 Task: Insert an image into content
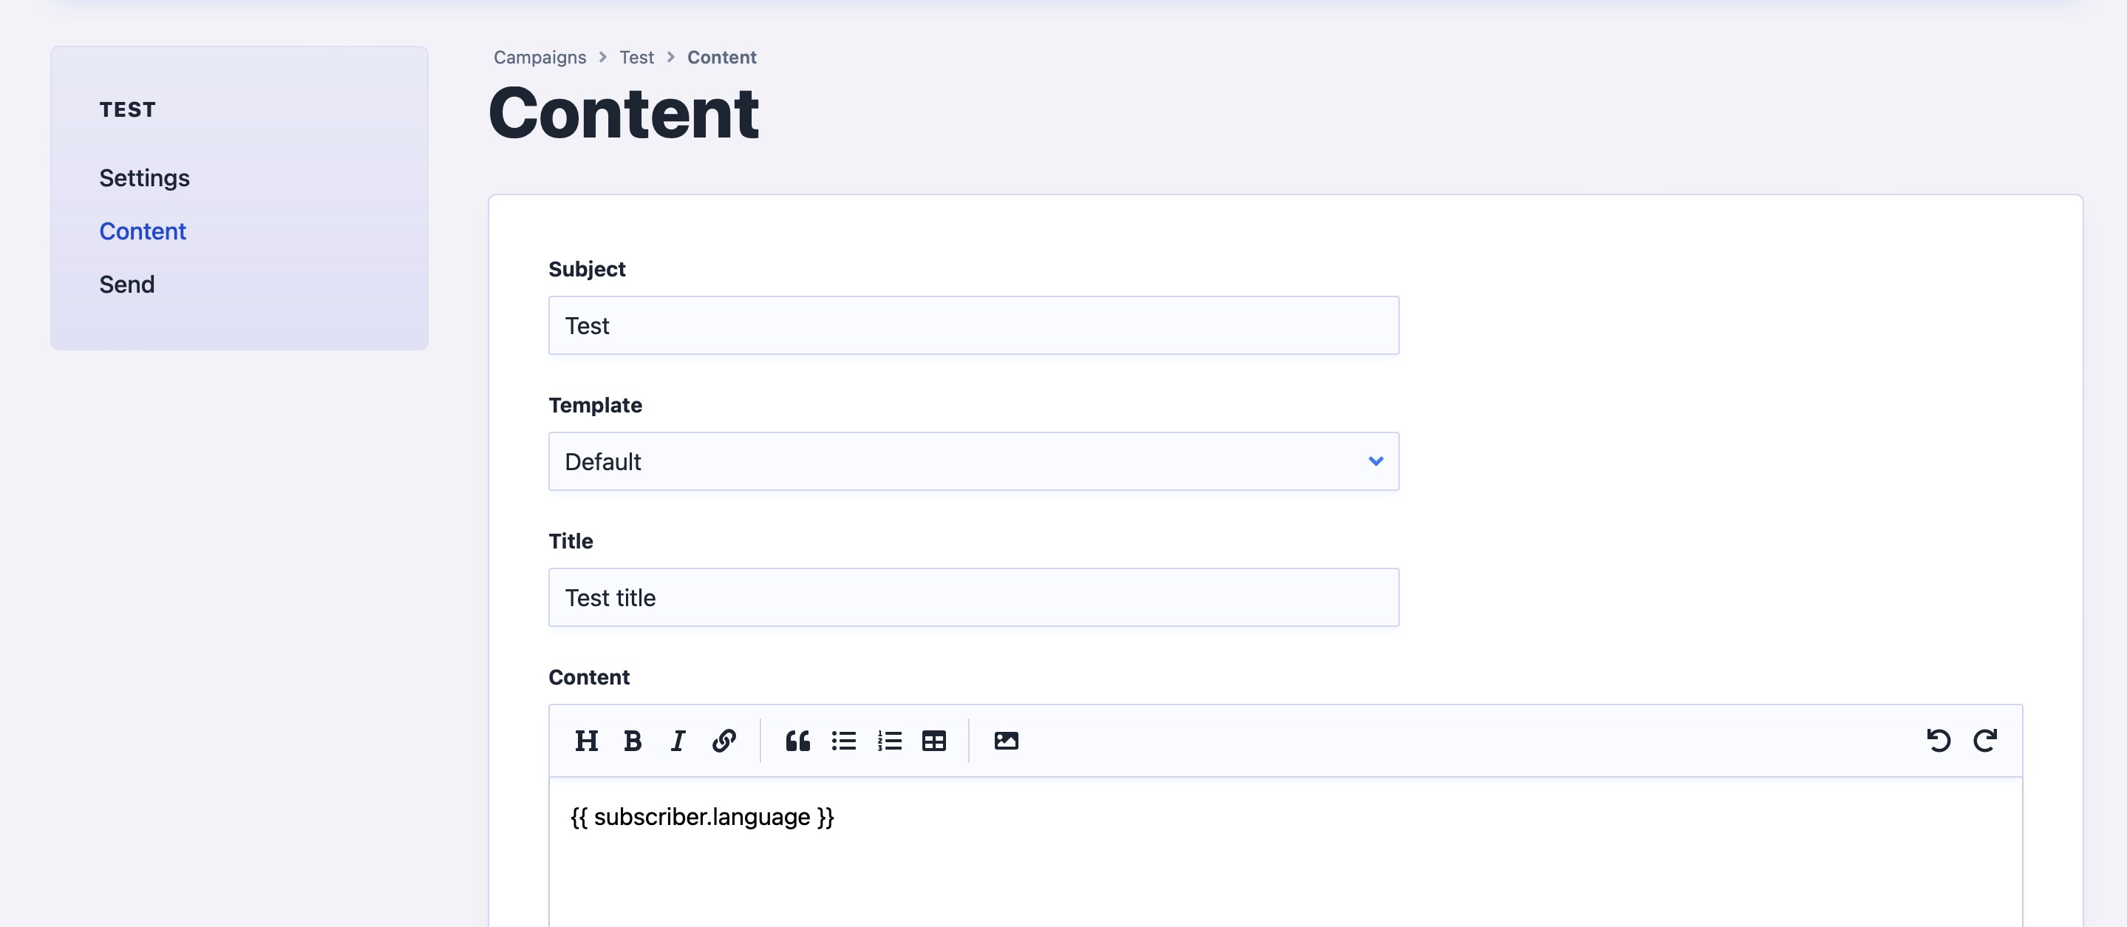coord(1006,741)
